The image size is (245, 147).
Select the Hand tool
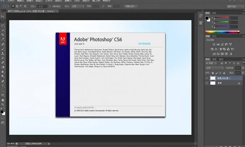tap(3, 100)
